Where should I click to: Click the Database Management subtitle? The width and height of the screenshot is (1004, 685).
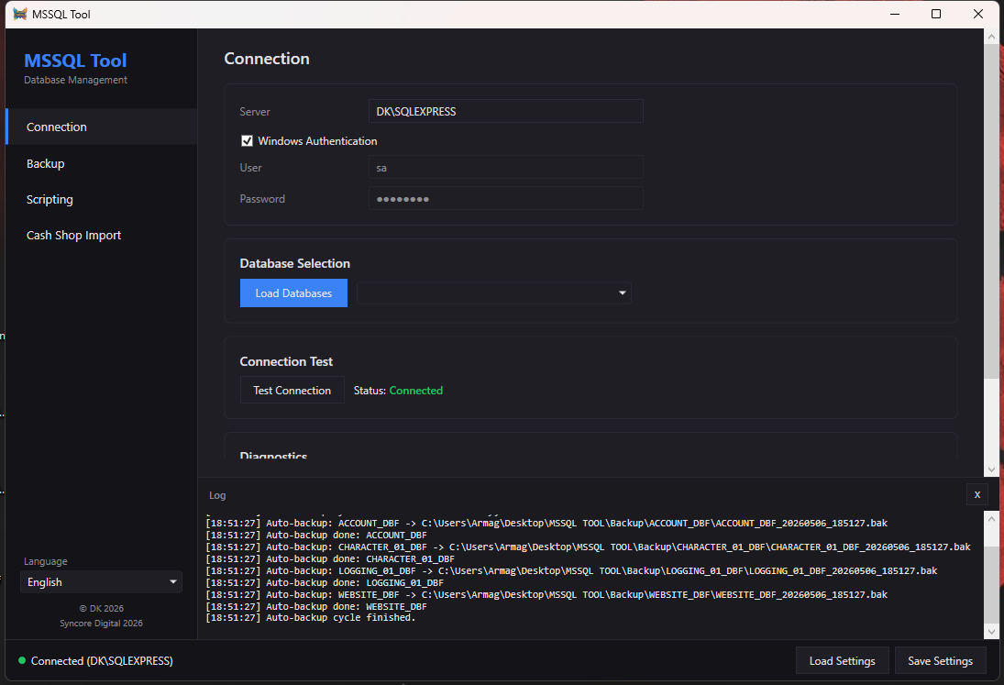point(75,80)
